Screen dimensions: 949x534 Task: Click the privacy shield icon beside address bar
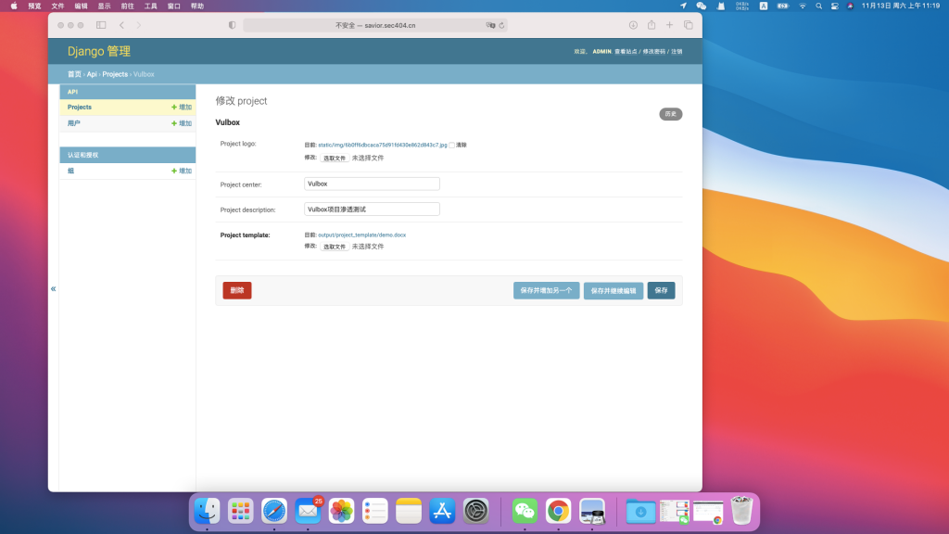232,25
